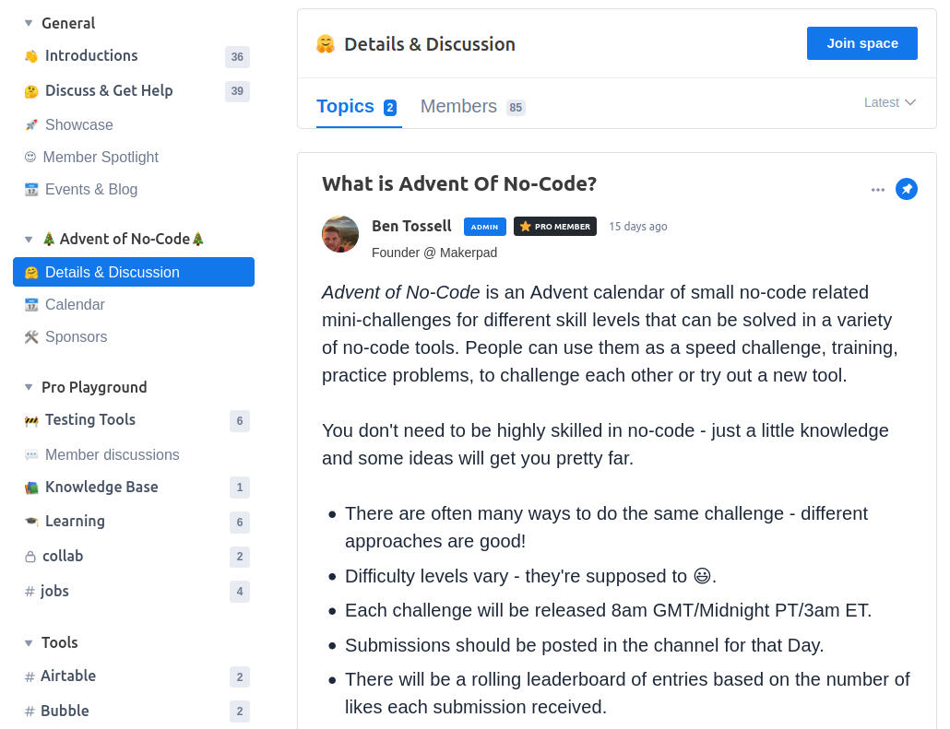Click the tools icon beside Sponsors
The width and height of the screenshot is (950, 729).
coord(31,336)
